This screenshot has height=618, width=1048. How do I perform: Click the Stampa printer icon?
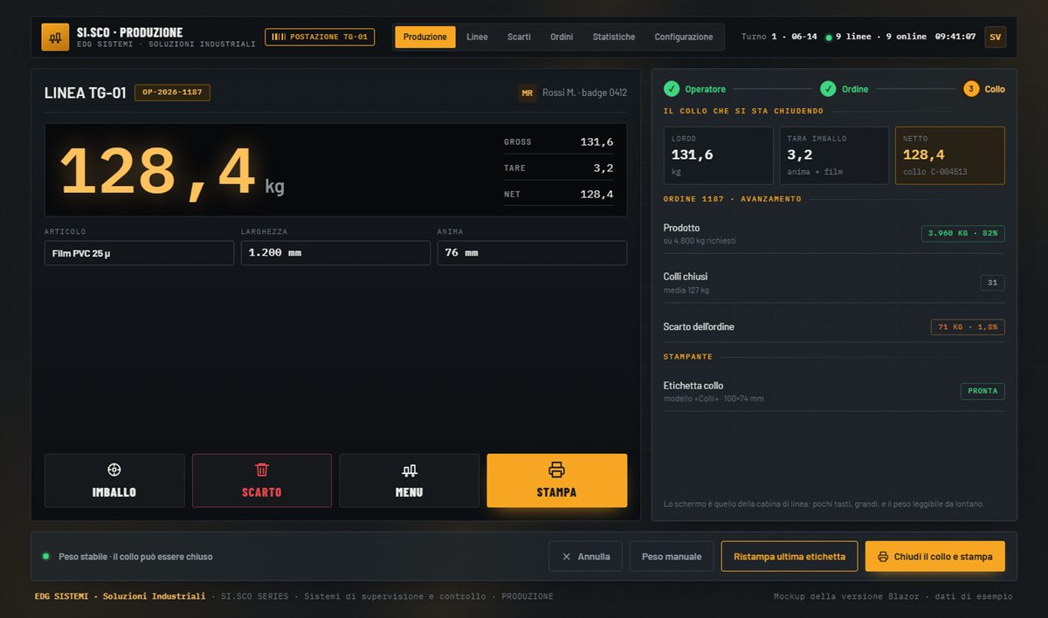(x=556, y=470)
